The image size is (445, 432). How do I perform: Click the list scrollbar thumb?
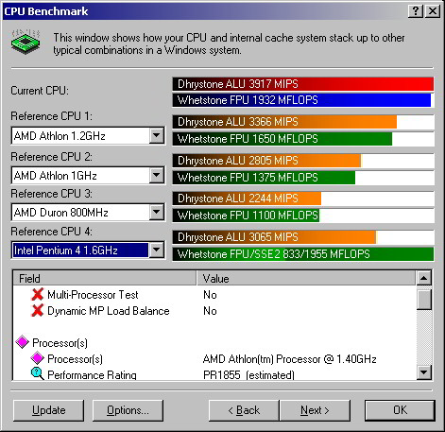pyautogui.click(x=424, y=300)
